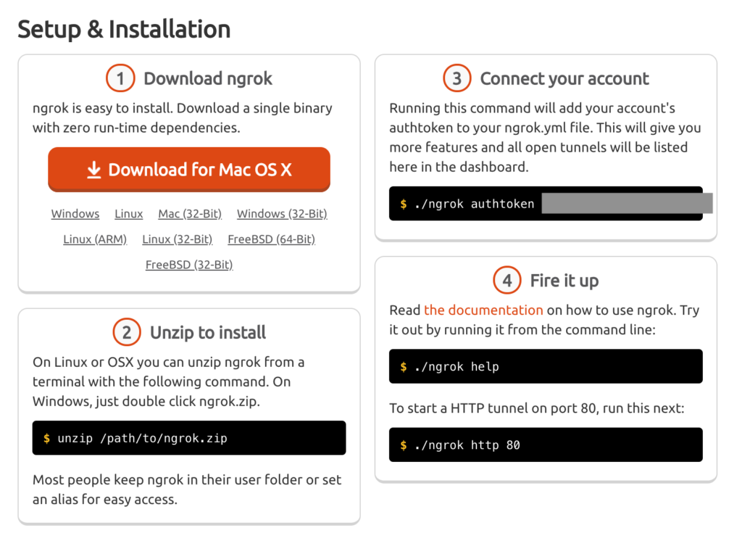This screenshot has height=557, width=742.
Task: Select the Windows (32-Bit) download link
Action: 282,214
